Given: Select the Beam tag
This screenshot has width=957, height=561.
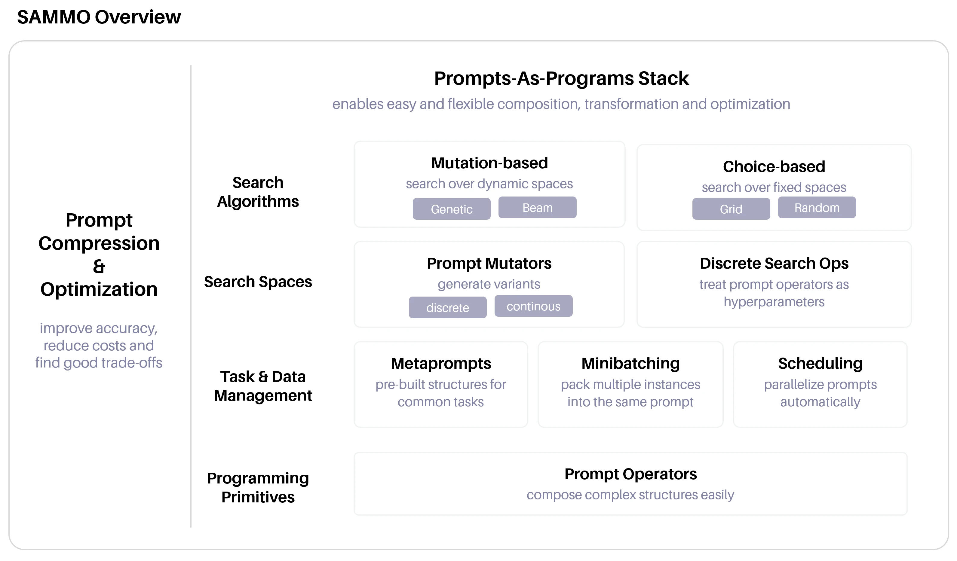Looking at the screenshot, I should tap(537, 207).
